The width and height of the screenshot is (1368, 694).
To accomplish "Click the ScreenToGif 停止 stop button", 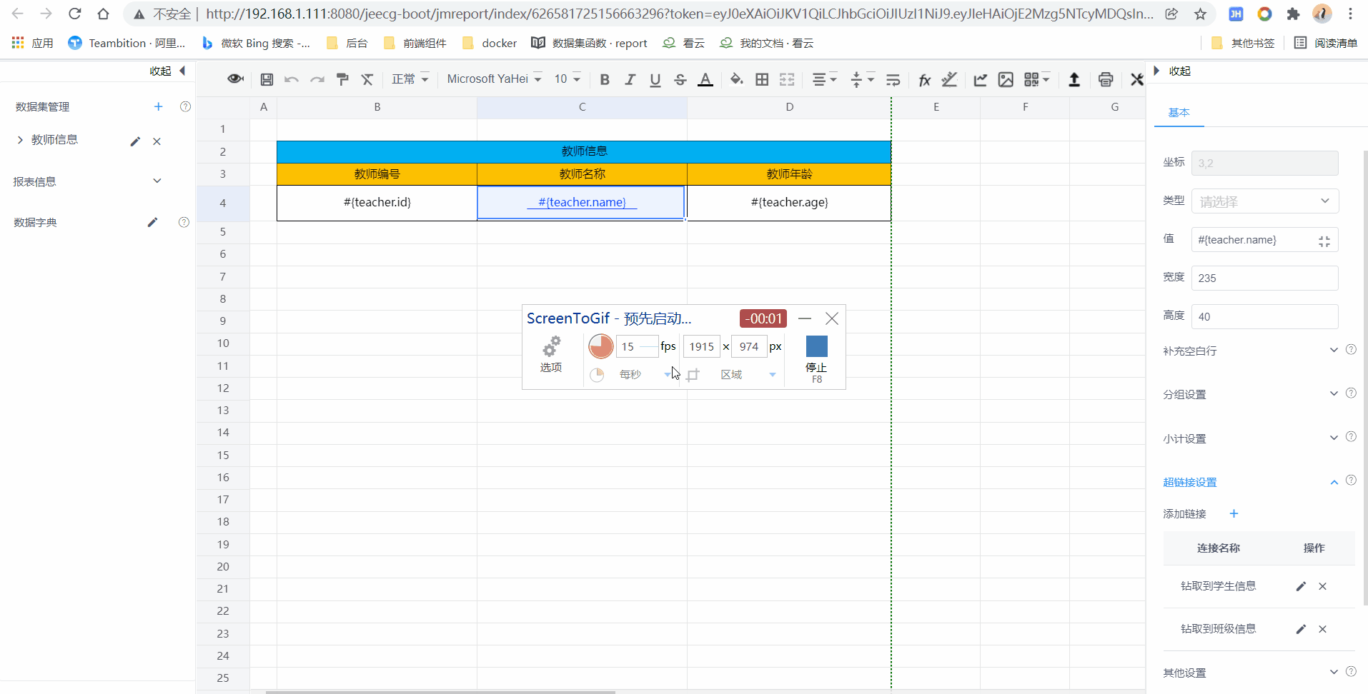I will coord(816,359).
